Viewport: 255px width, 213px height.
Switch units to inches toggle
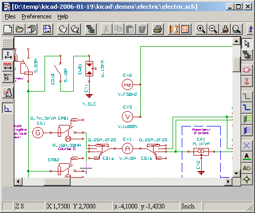8,55
